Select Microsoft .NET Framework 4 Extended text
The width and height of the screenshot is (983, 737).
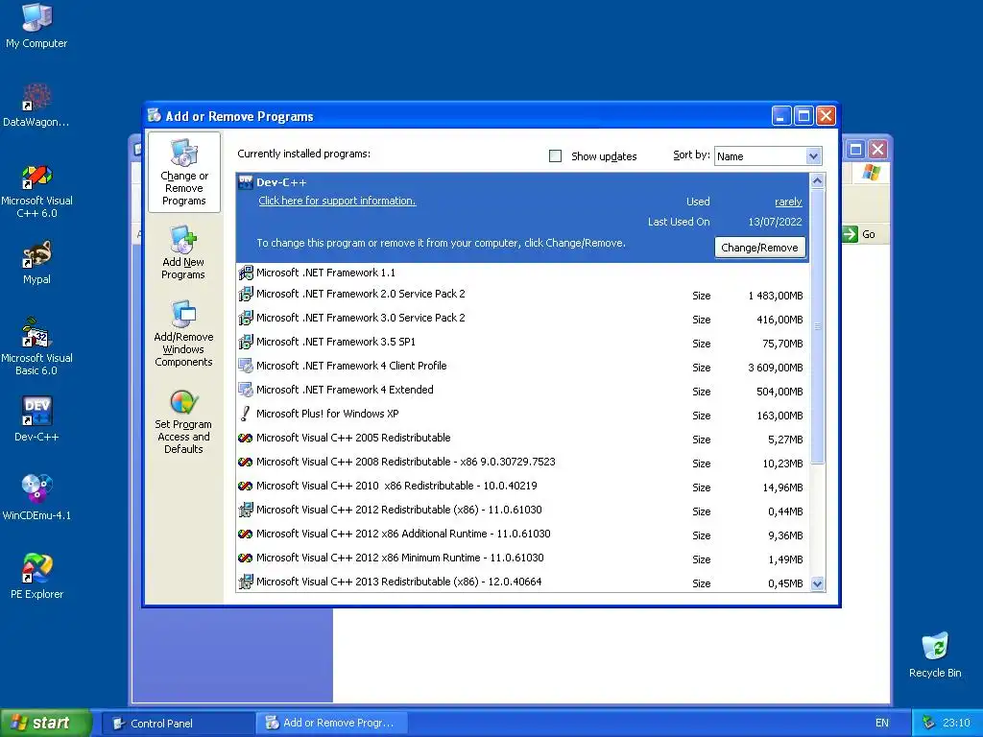[345, 390]
